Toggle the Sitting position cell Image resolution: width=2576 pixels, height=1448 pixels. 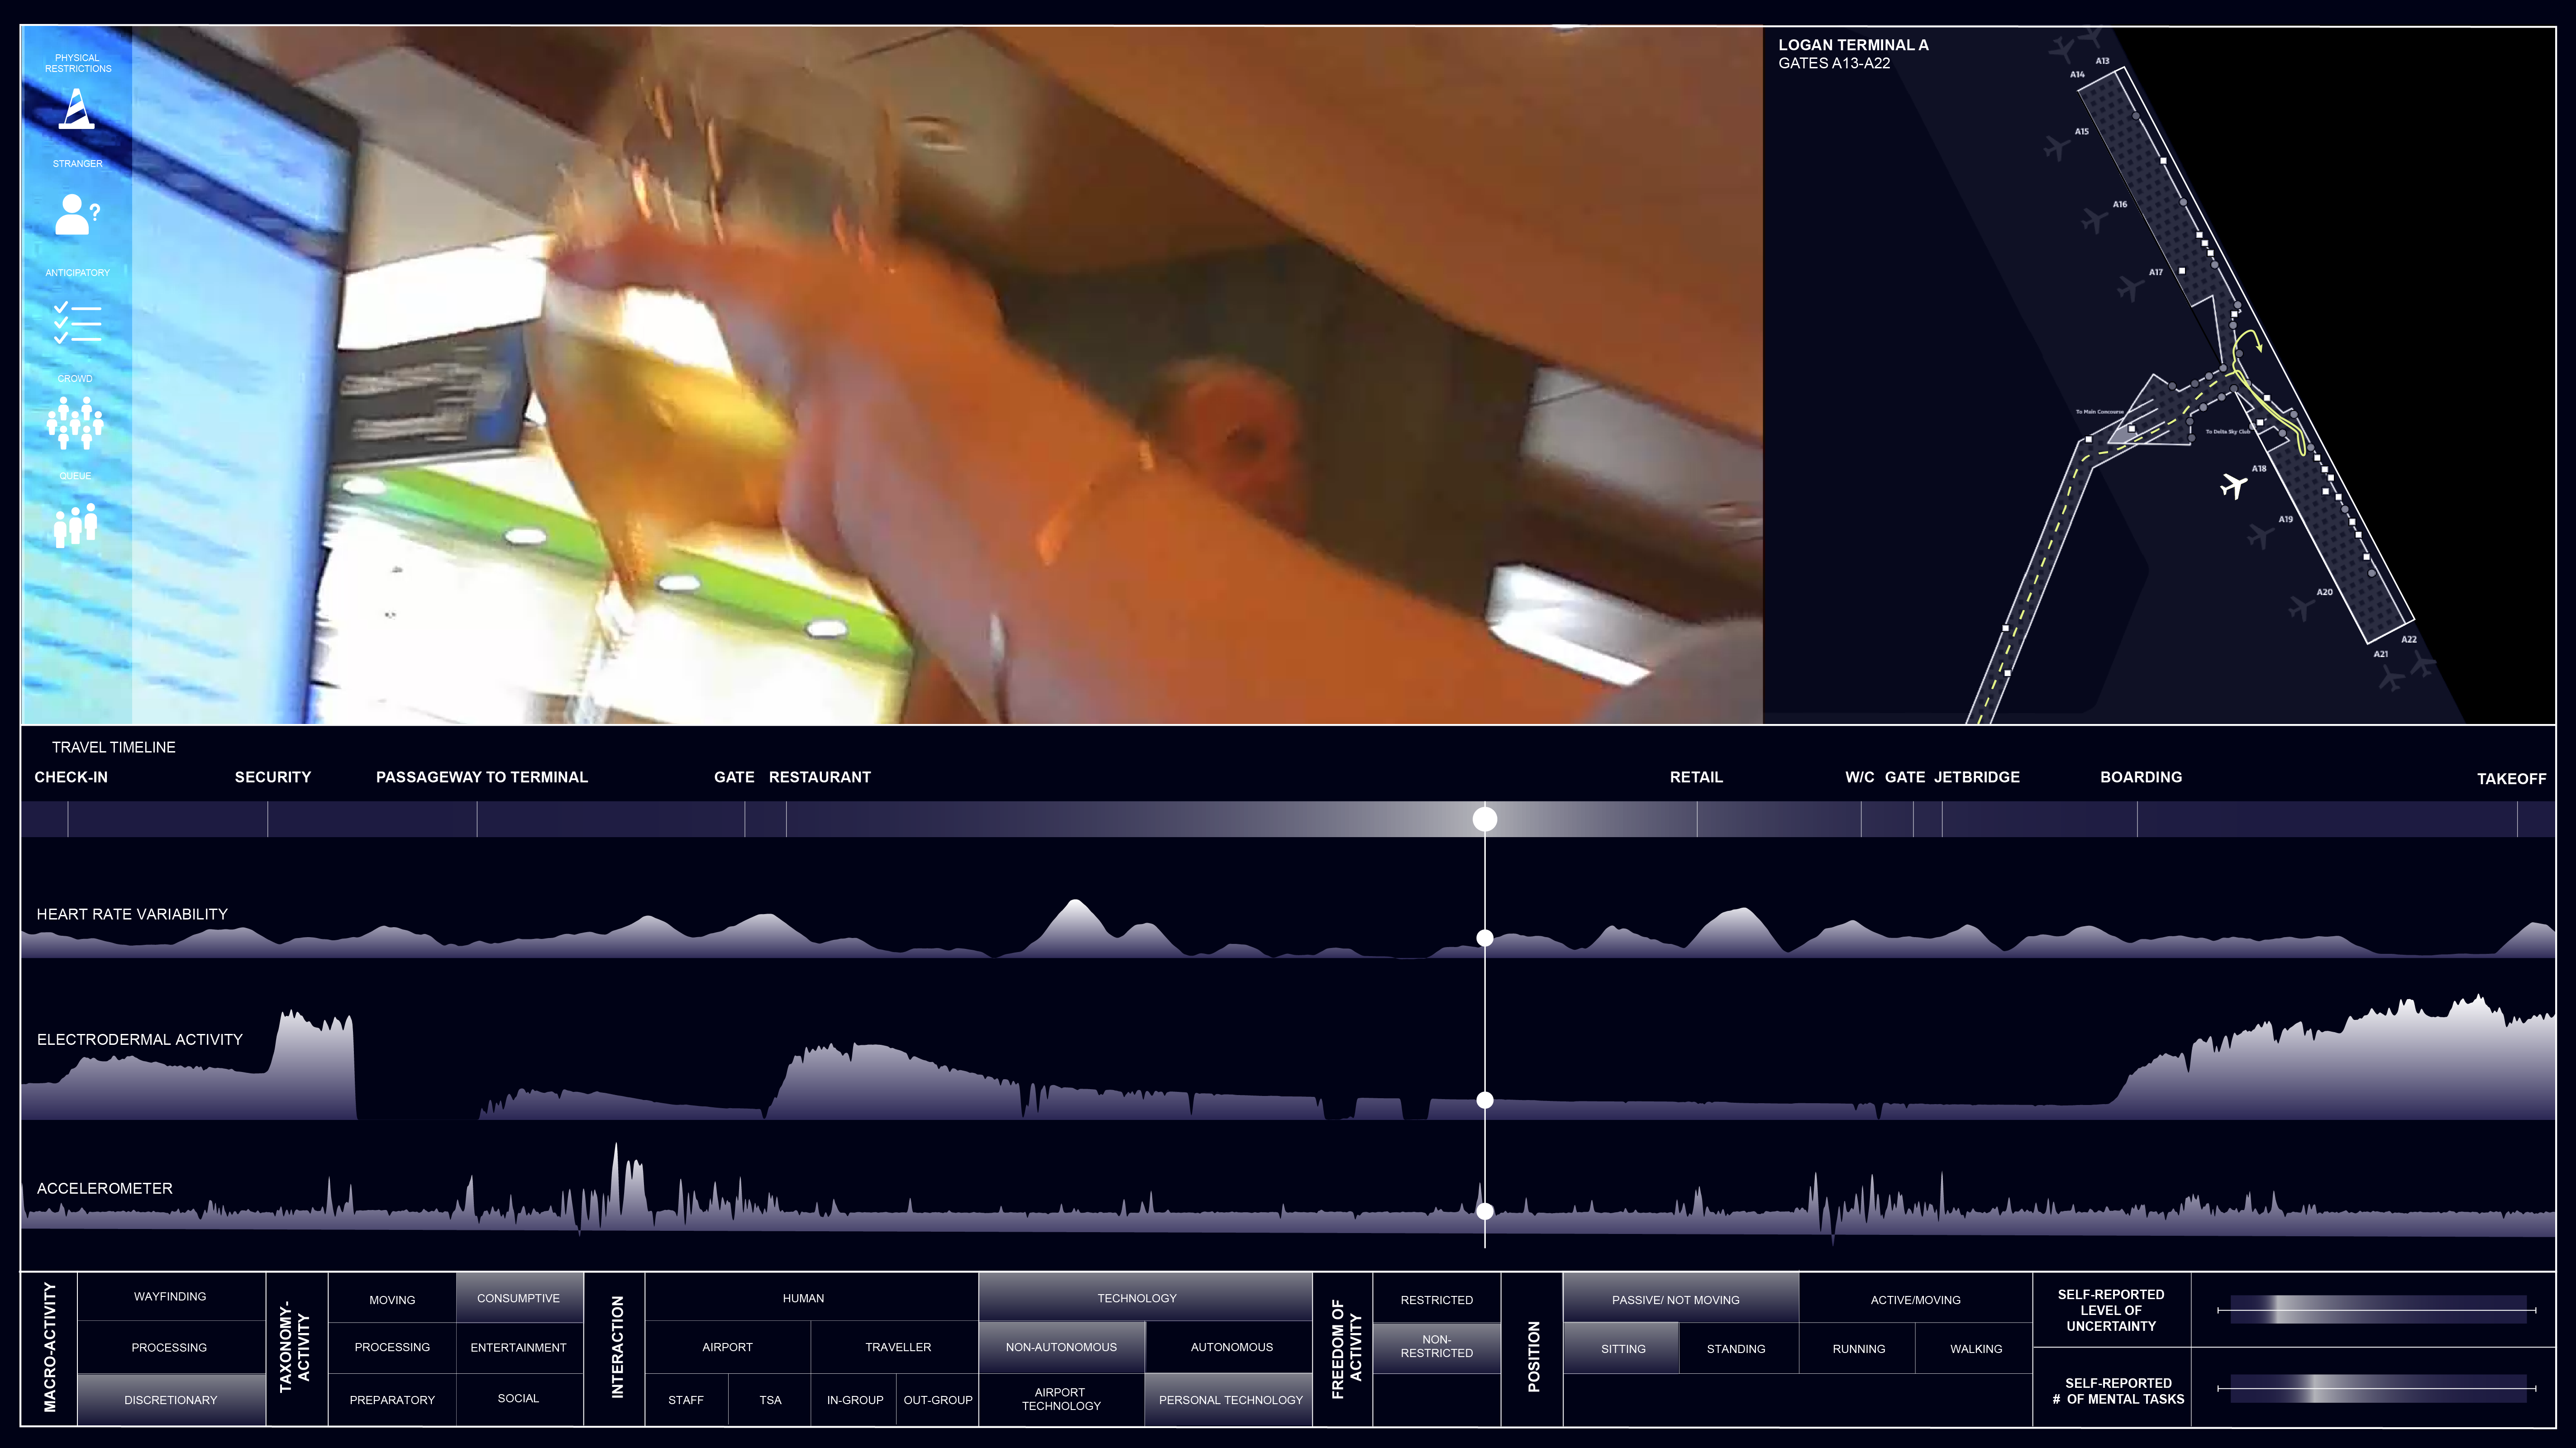1622,1349
